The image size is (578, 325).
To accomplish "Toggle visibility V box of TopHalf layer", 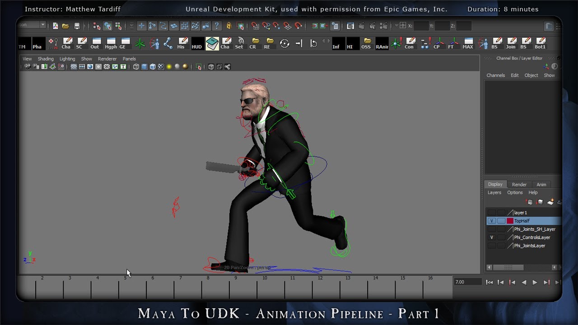I will click(492, 221).
